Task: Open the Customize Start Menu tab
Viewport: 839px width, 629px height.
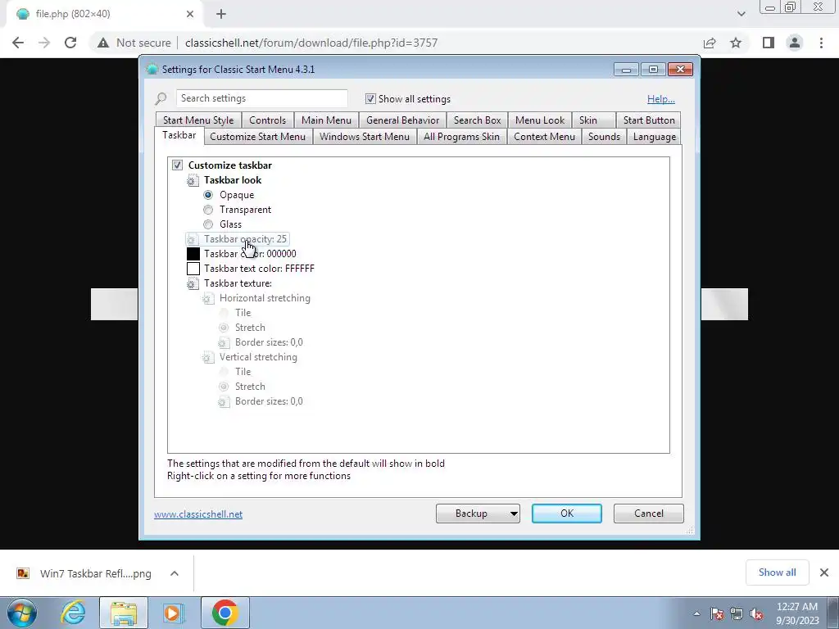Action: (258, 137)
